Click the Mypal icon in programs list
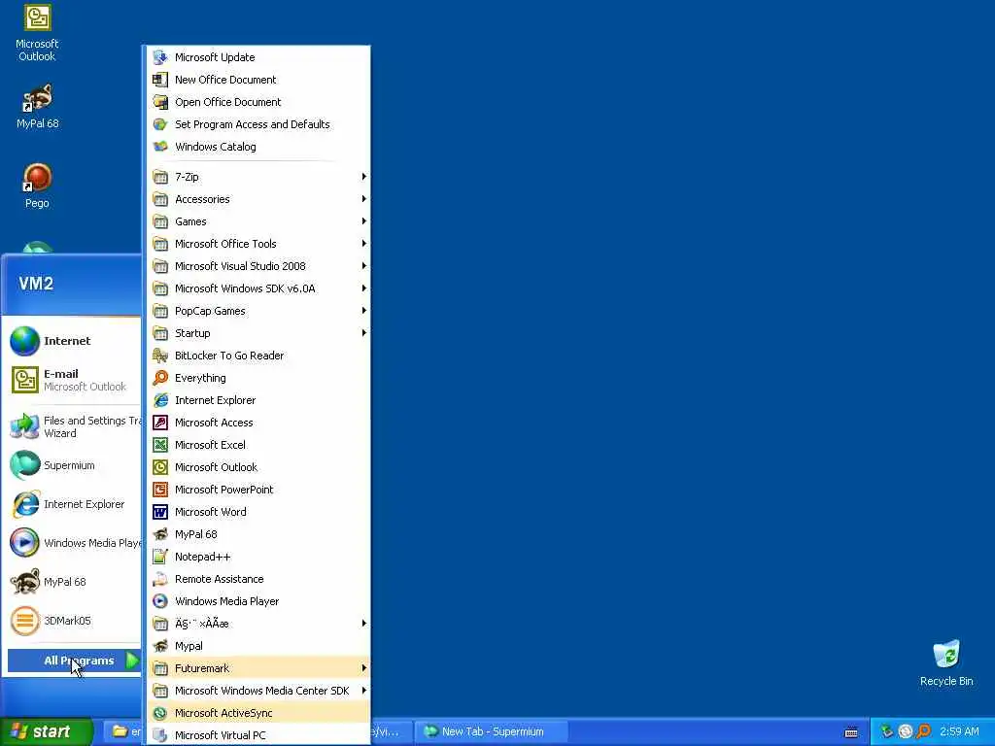 click(x=160, y=646)
